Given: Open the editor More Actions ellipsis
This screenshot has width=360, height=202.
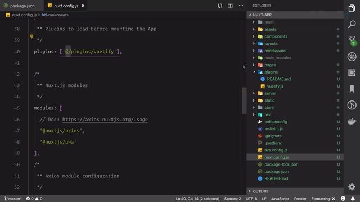Looking at the screenshot, I should [241, 6].
